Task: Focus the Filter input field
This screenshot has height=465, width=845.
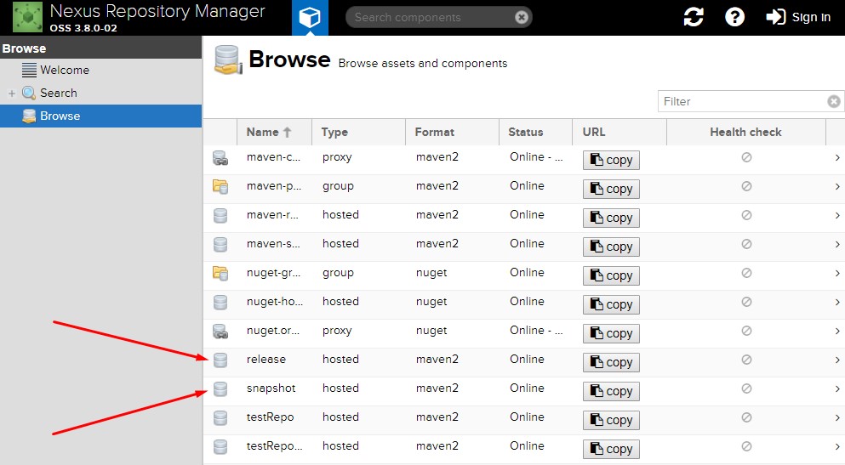Action: click(x=743, y=101)
